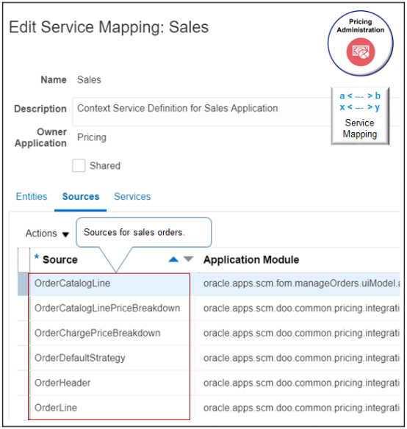Switch to the Entities tab
Viewport: 407px width, 429px height.
[x=32, y=196]
